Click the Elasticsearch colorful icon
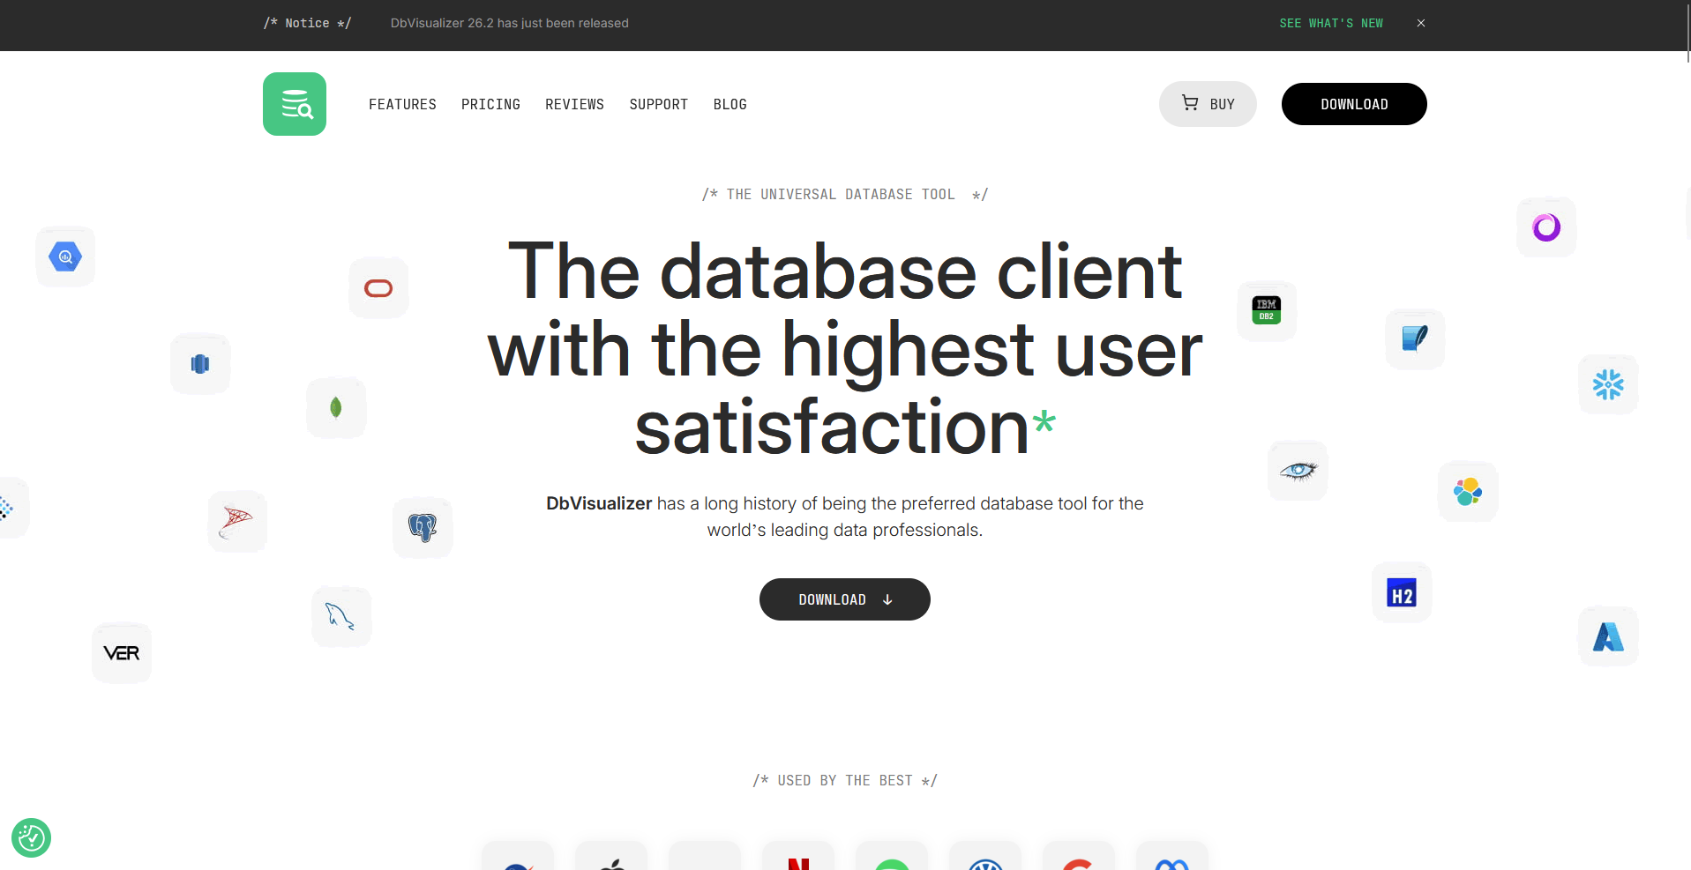The height and width of the screenshot is (870, 1691). coord(1468,491)
